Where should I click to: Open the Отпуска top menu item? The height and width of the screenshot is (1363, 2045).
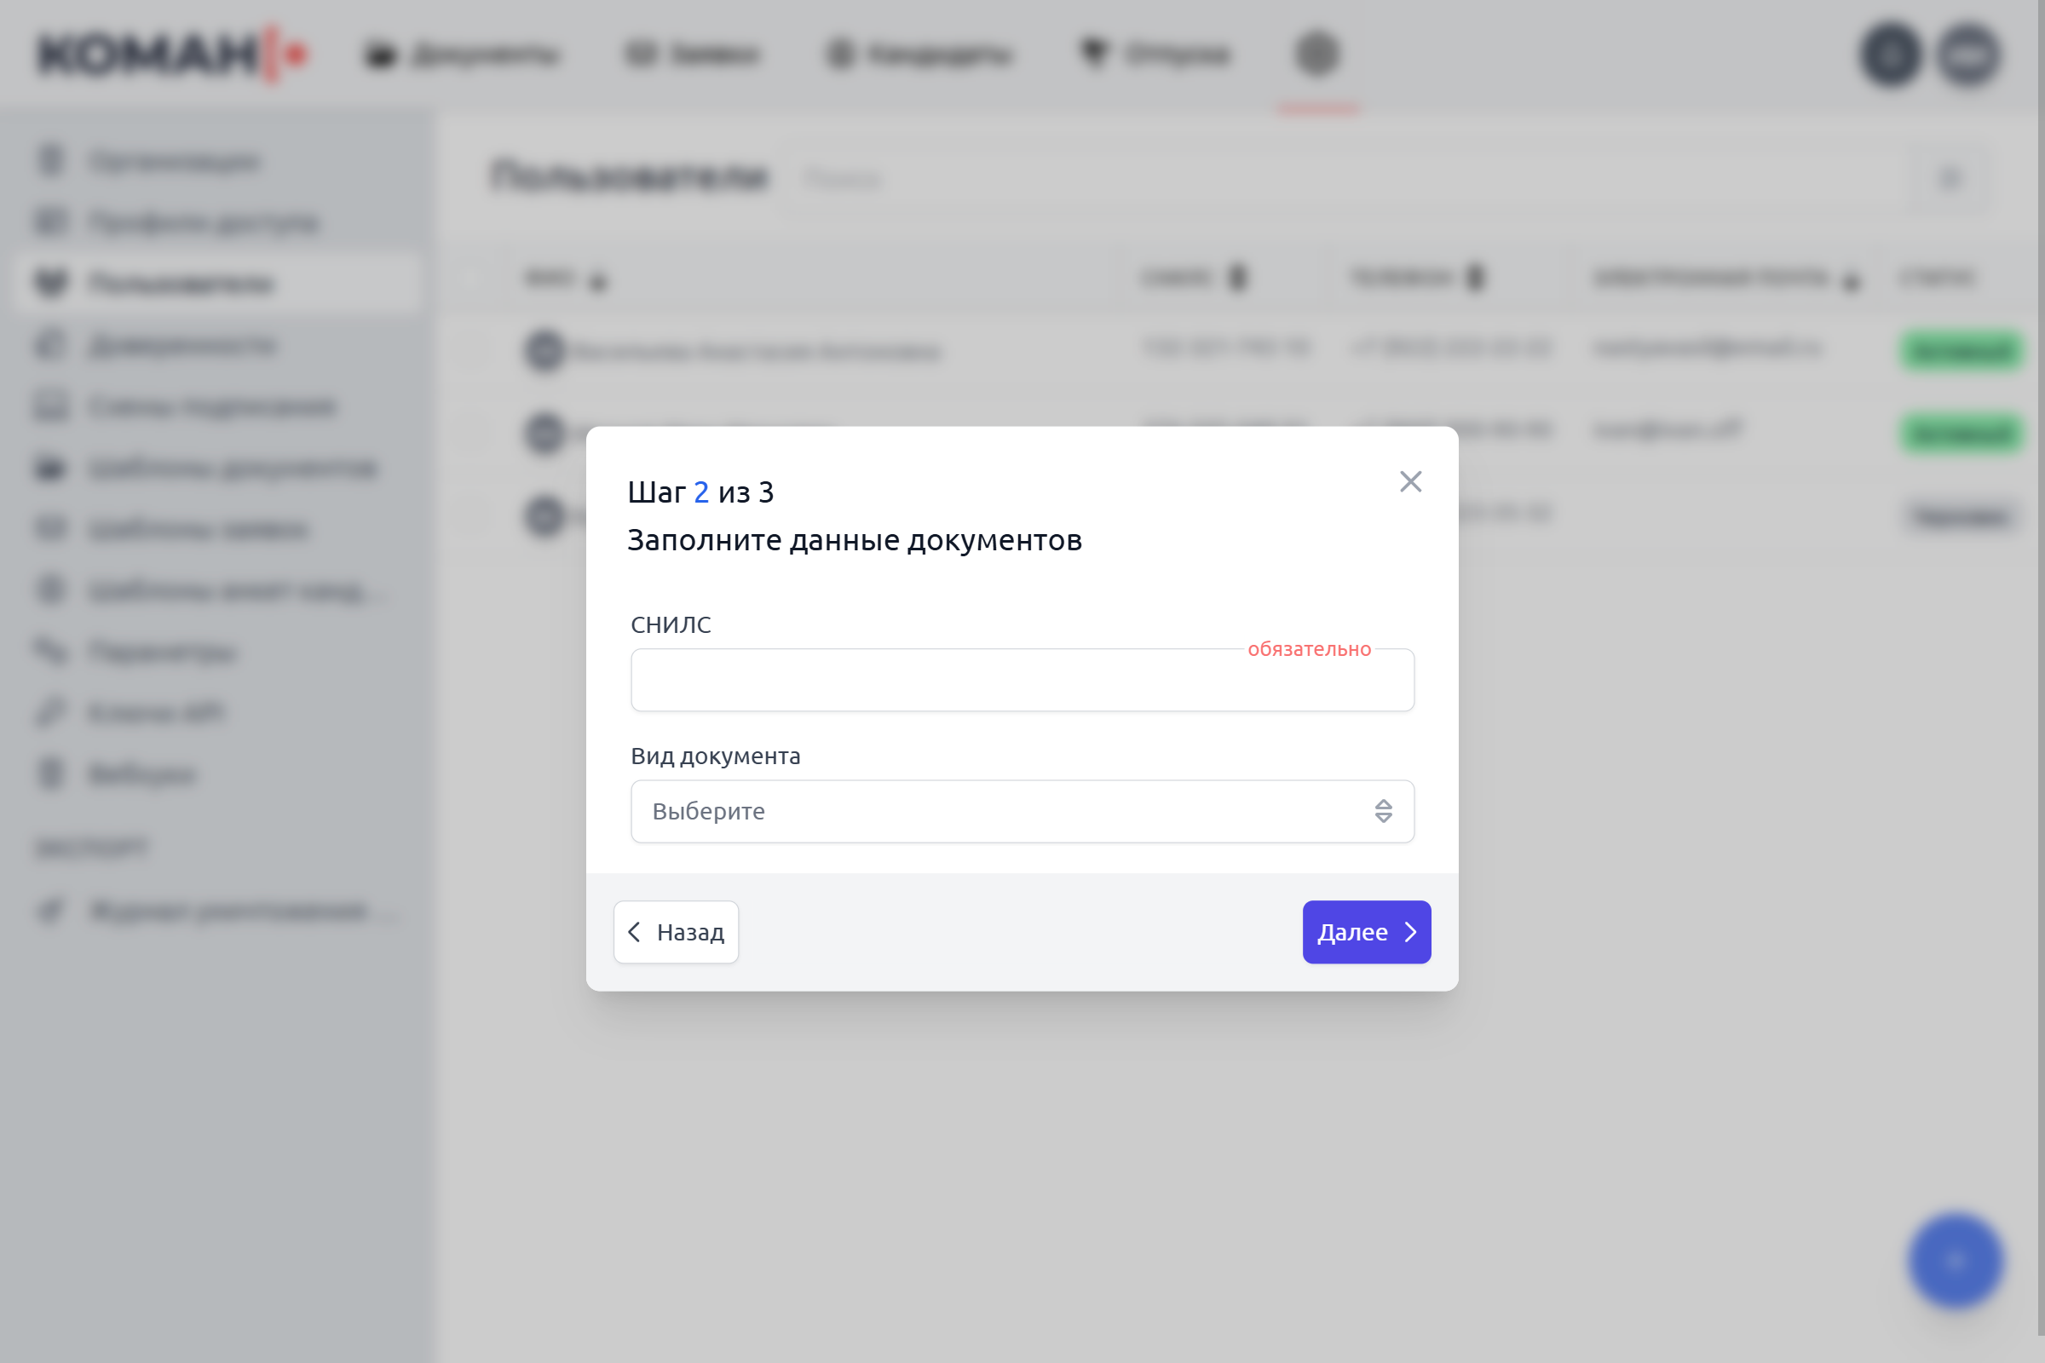pyautogui.click(x=1155, y=54)
